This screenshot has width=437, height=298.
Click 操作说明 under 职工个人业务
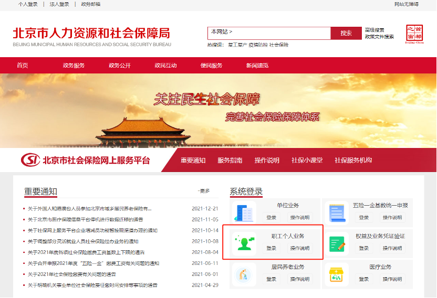(300, 248)
